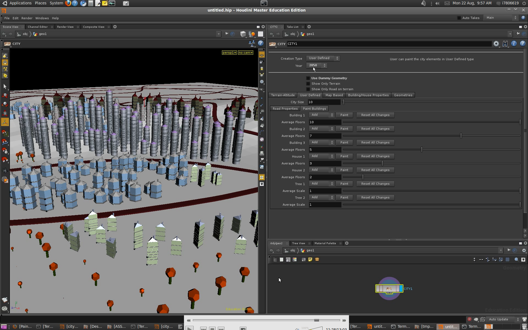Open the Main takes dropdown
528x330 pixels.
[x=501, y=18]
